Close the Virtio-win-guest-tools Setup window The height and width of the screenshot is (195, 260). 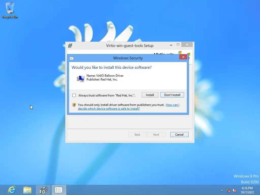(x=187, y=45)
